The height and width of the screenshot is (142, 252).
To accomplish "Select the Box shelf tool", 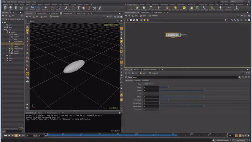I will [x=5, y=8].
